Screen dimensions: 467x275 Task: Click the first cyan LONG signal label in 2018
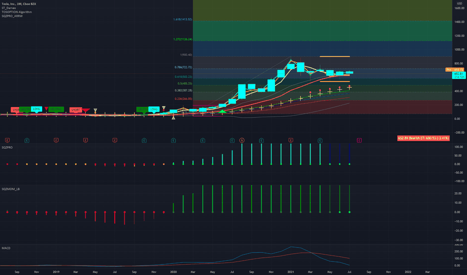(37, 109)
